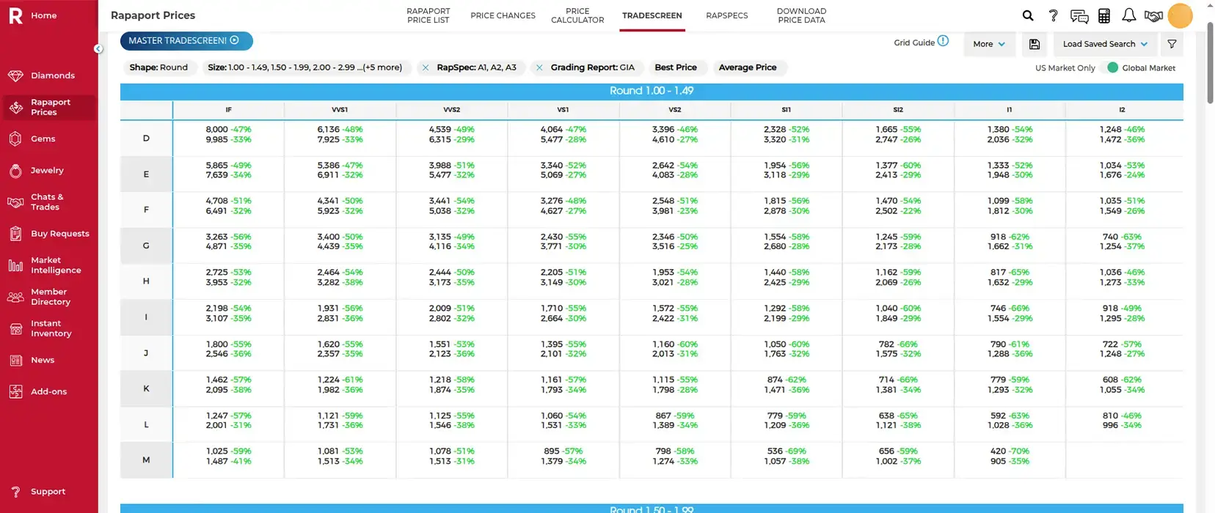
Task: Click the L VS2 cell showing 867
Action: click(x=675, y=420)
